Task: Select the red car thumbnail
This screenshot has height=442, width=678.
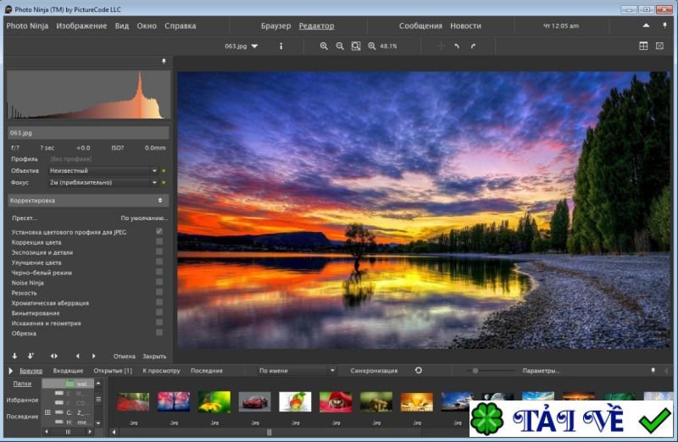Action: pyautogui.click(x=254, y=401)
